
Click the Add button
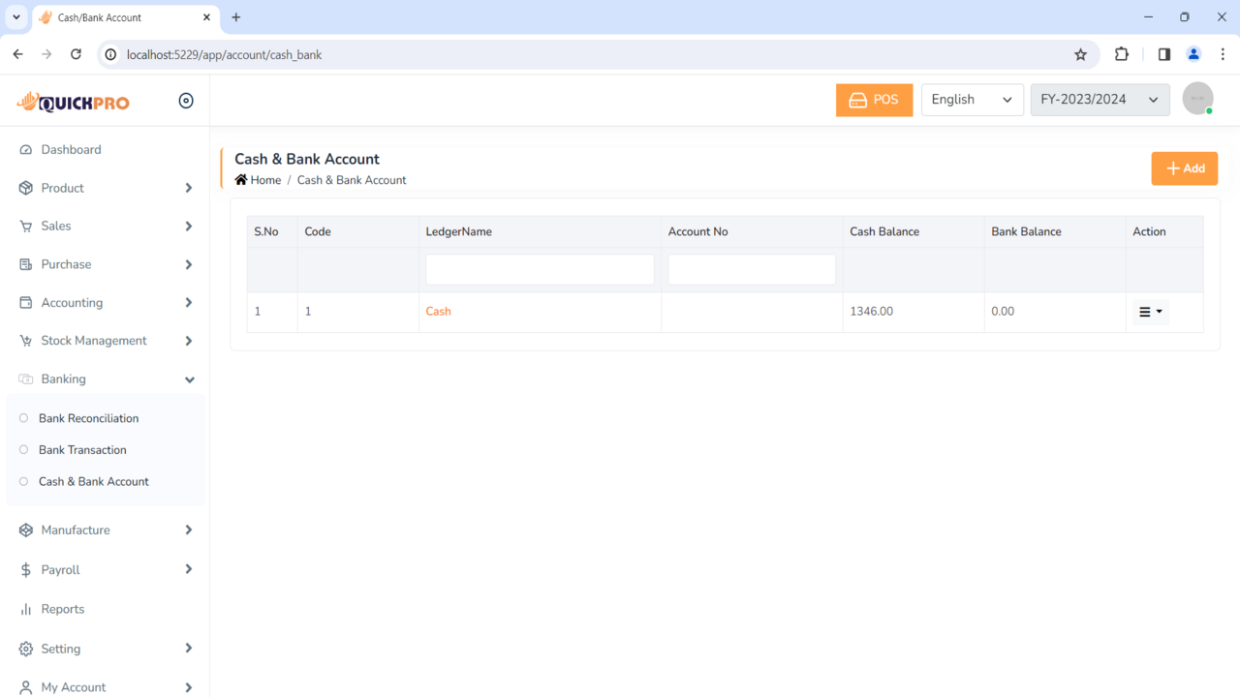pos(1184,167)
